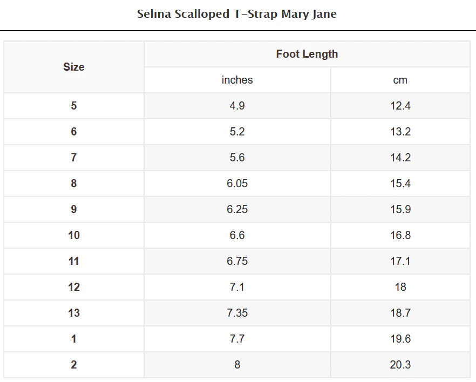
Task: Click the 6.75 inches cell
Action: tap(237, 261)
